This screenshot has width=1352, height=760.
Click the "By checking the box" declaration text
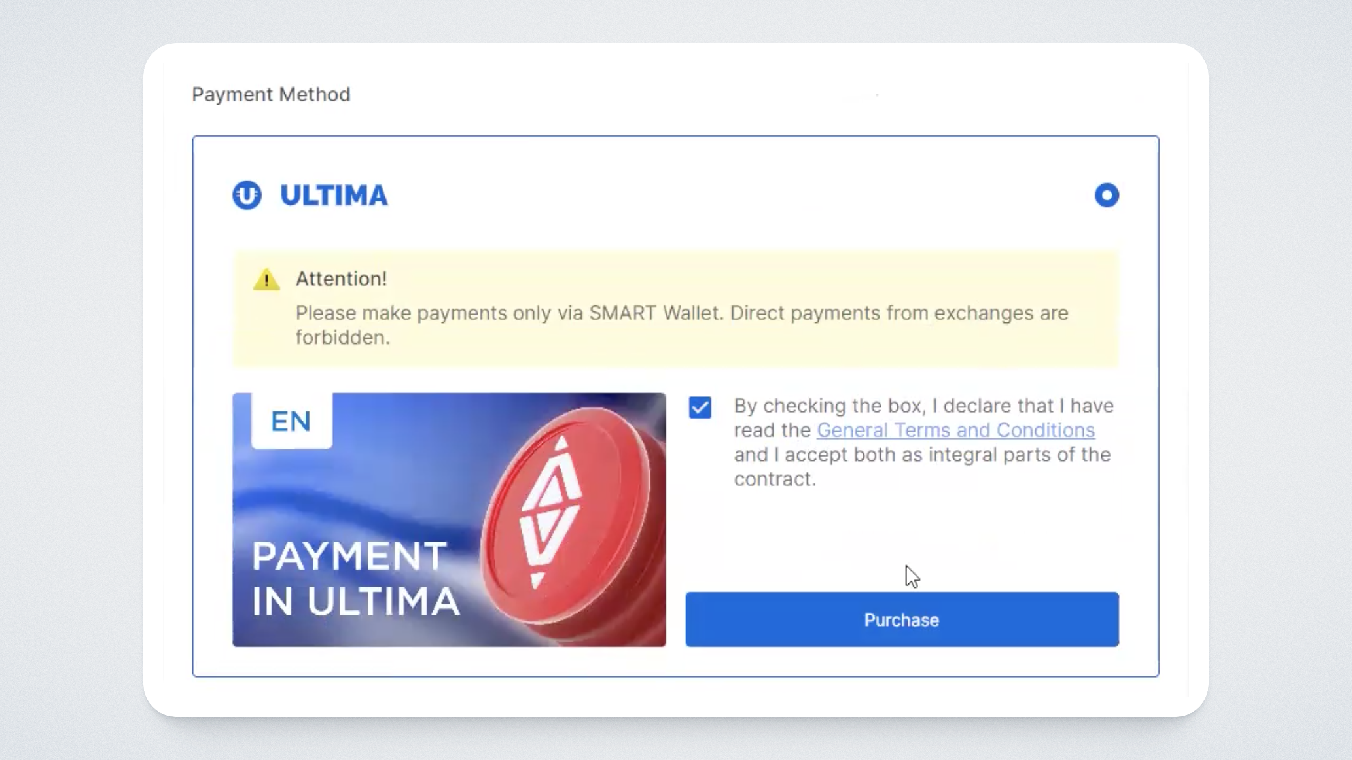[923, 406]
